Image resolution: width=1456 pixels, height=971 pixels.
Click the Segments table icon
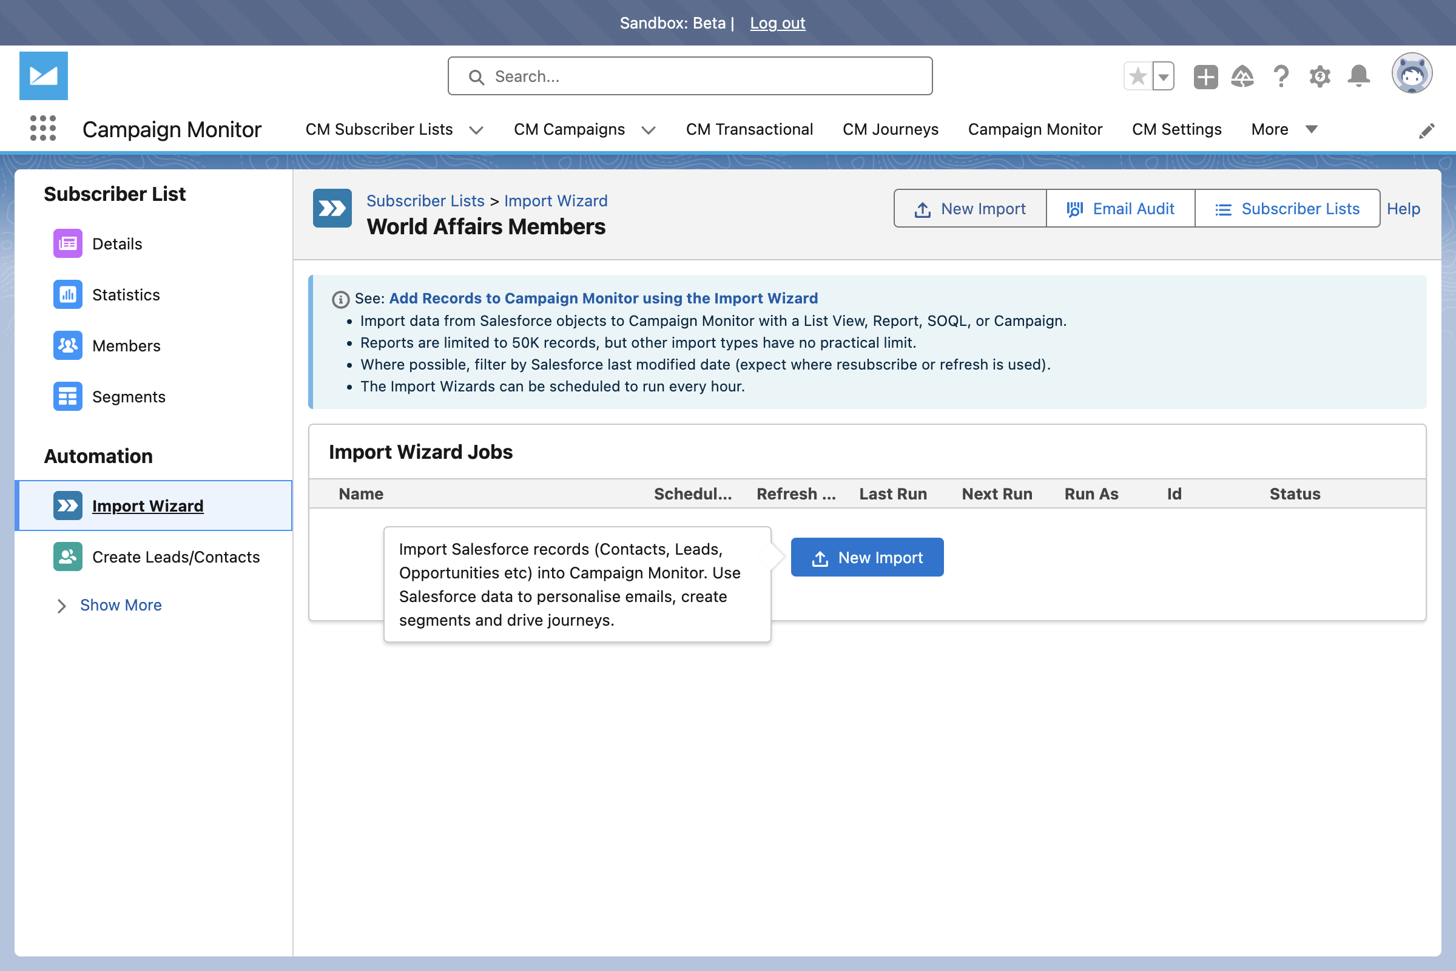click(x=67, y=396)
